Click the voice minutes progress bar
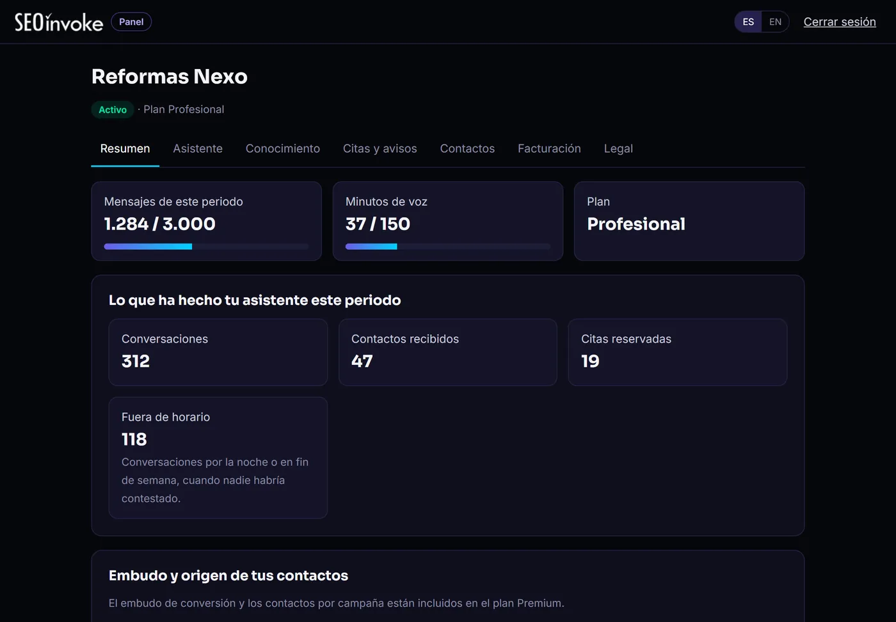The height and width of the screenshot is (622, 896). click(x=448, y=247)
